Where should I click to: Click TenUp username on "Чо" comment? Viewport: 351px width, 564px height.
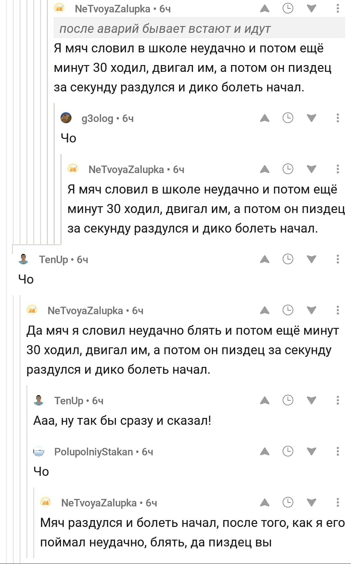coord(54,260)
